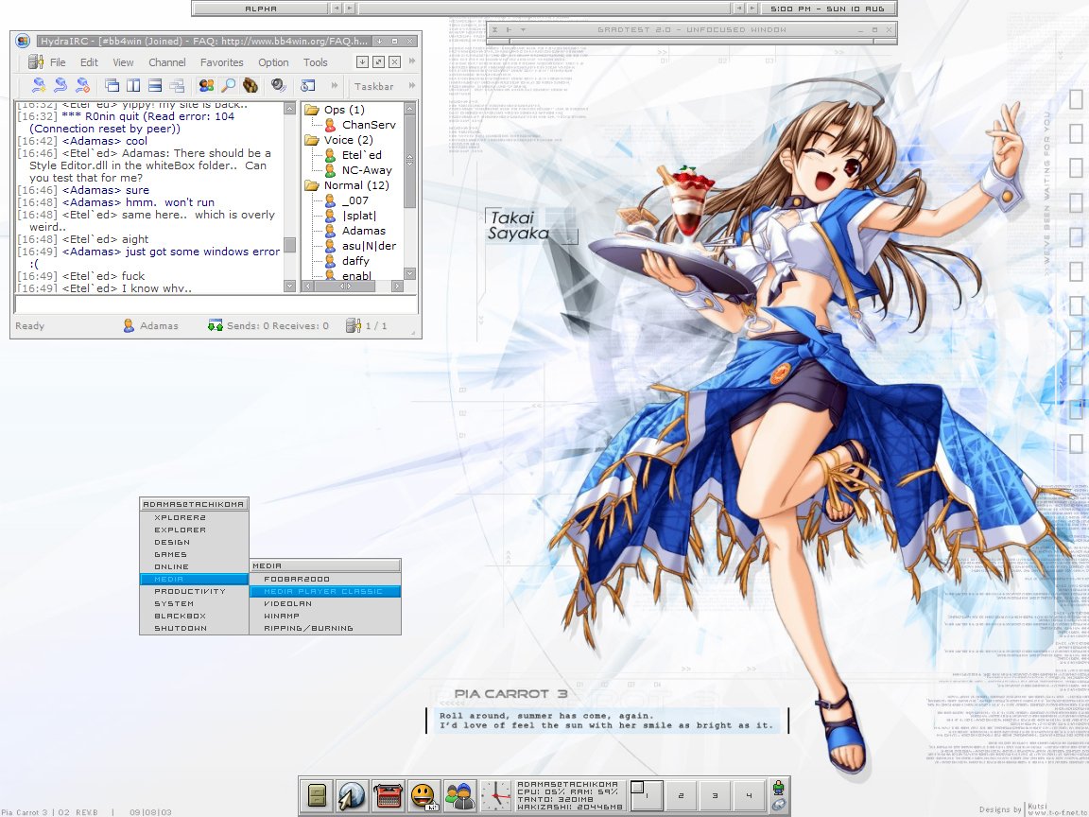
Task: Switch to workspace 3 in the pager
Action: (x=715, y=796)
